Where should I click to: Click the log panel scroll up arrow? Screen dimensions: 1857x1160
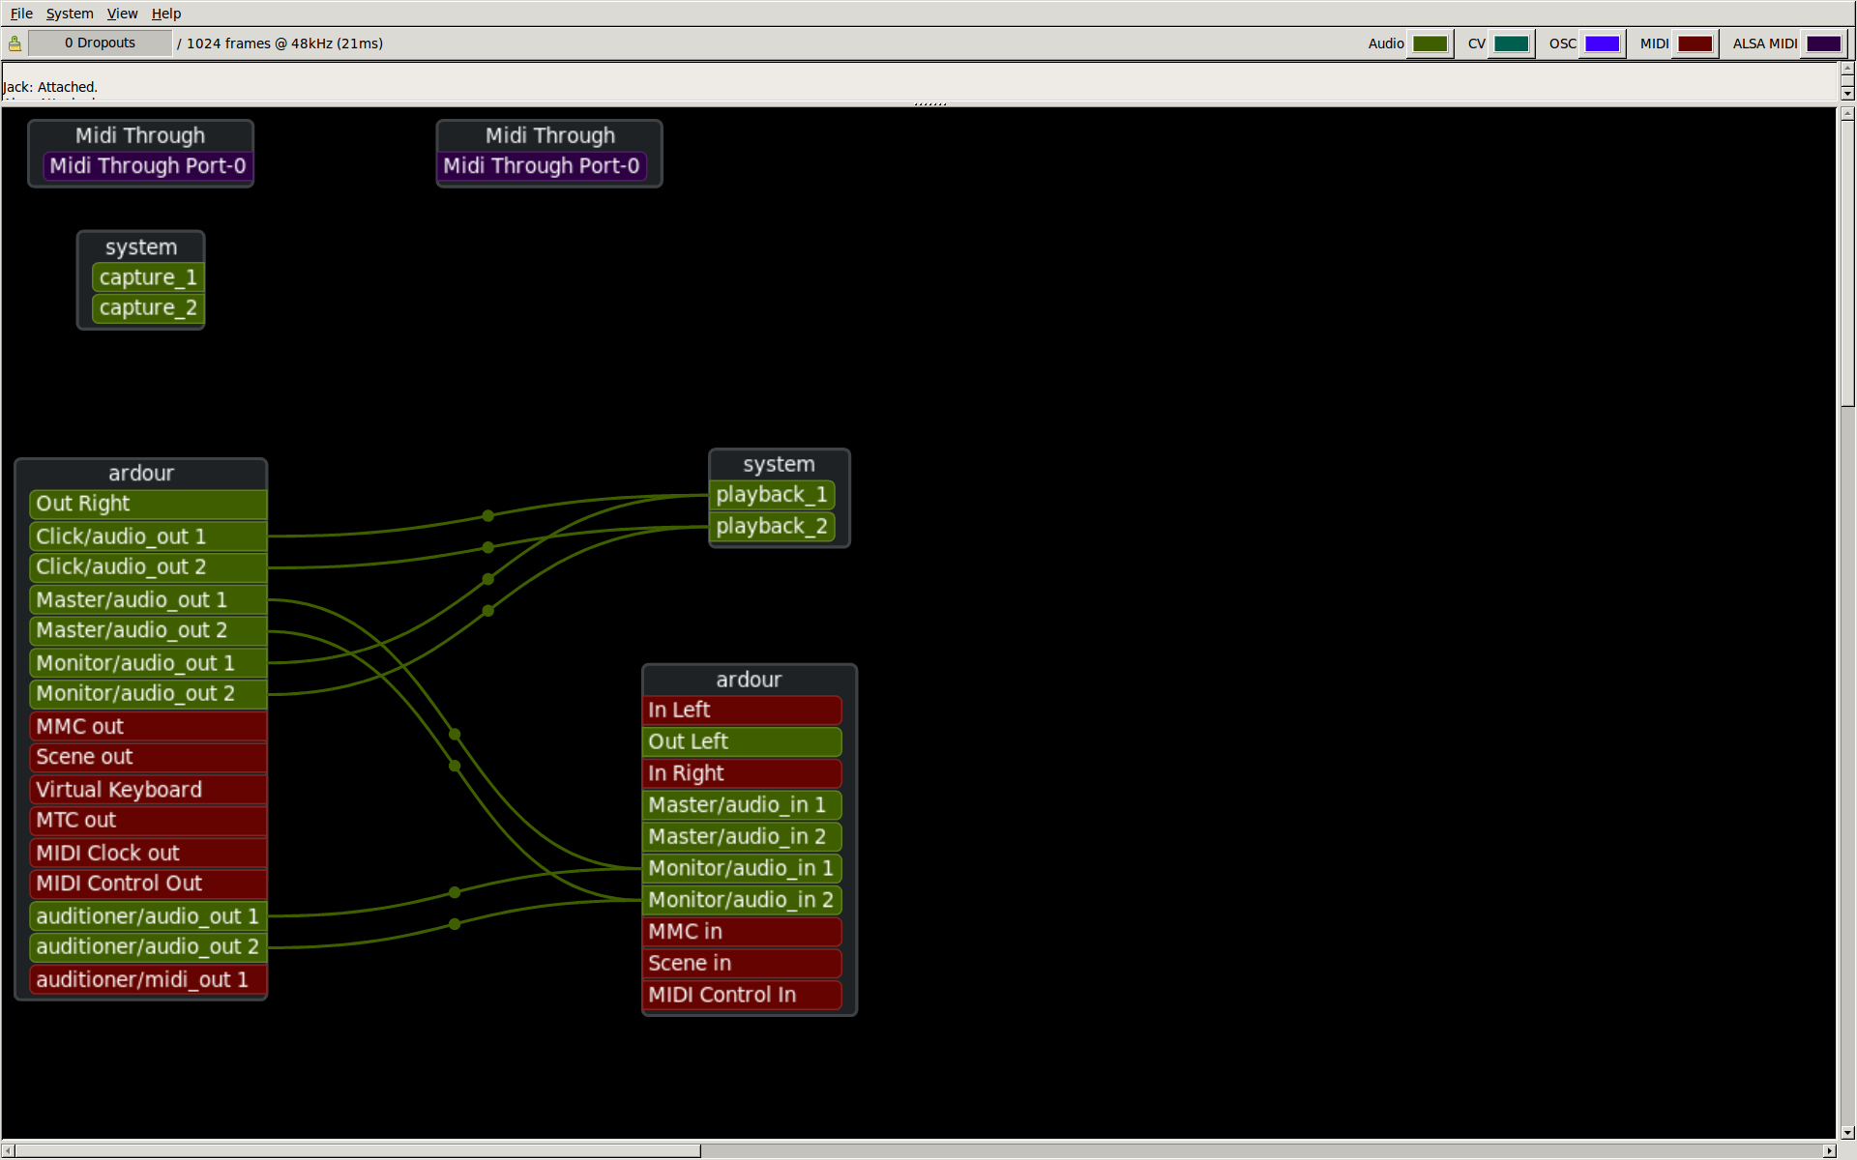click(x=1847, y=69)
